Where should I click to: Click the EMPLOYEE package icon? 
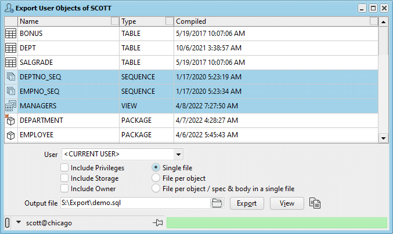pos(11,136)
